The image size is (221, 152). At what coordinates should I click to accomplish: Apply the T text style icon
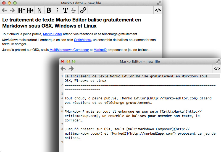click(65, 10)
